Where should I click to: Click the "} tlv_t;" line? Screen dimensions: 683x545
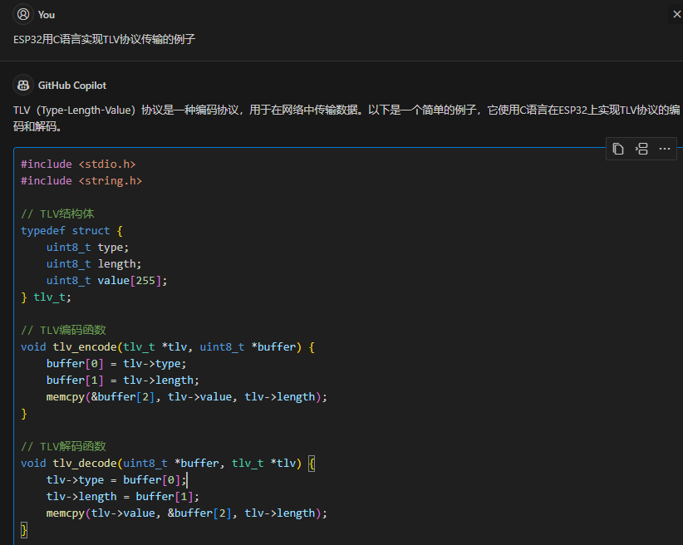pos(47,297)
